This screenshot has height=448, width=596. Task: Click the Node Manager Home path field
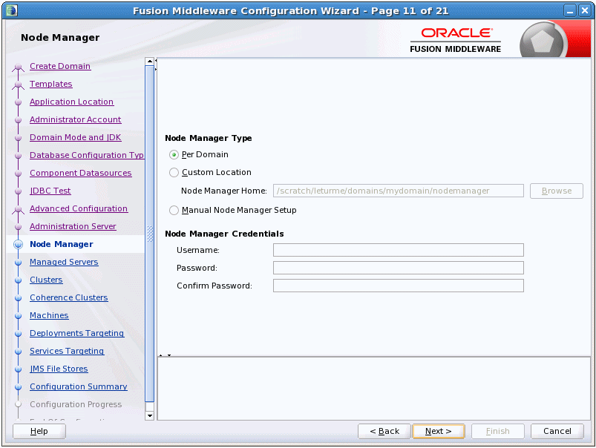pos(398,191)
